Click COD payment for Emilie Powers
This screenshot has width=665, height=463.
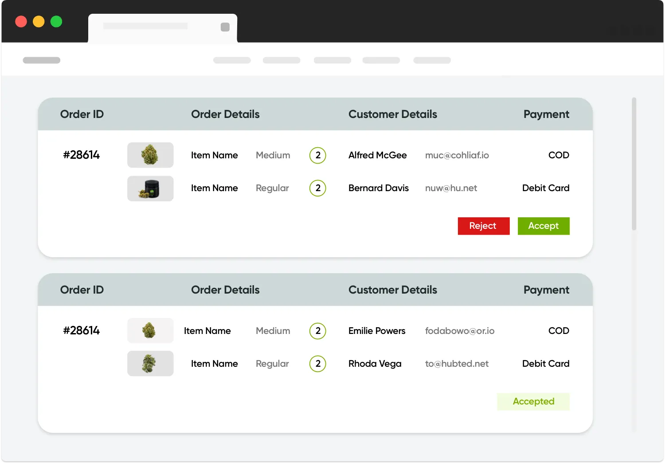[x=559, y=331]
